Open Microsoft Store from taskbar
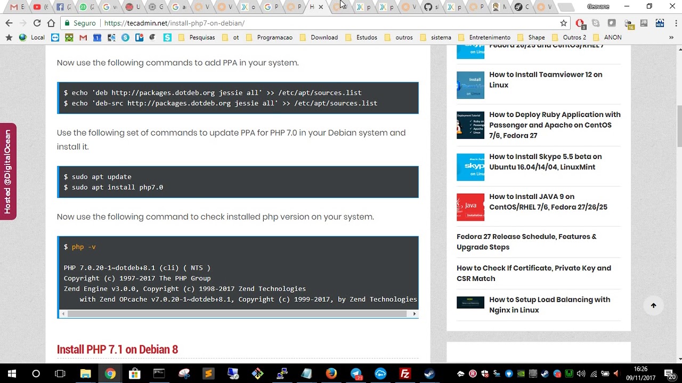The image size is (682, 383). [x=134, y=373]
